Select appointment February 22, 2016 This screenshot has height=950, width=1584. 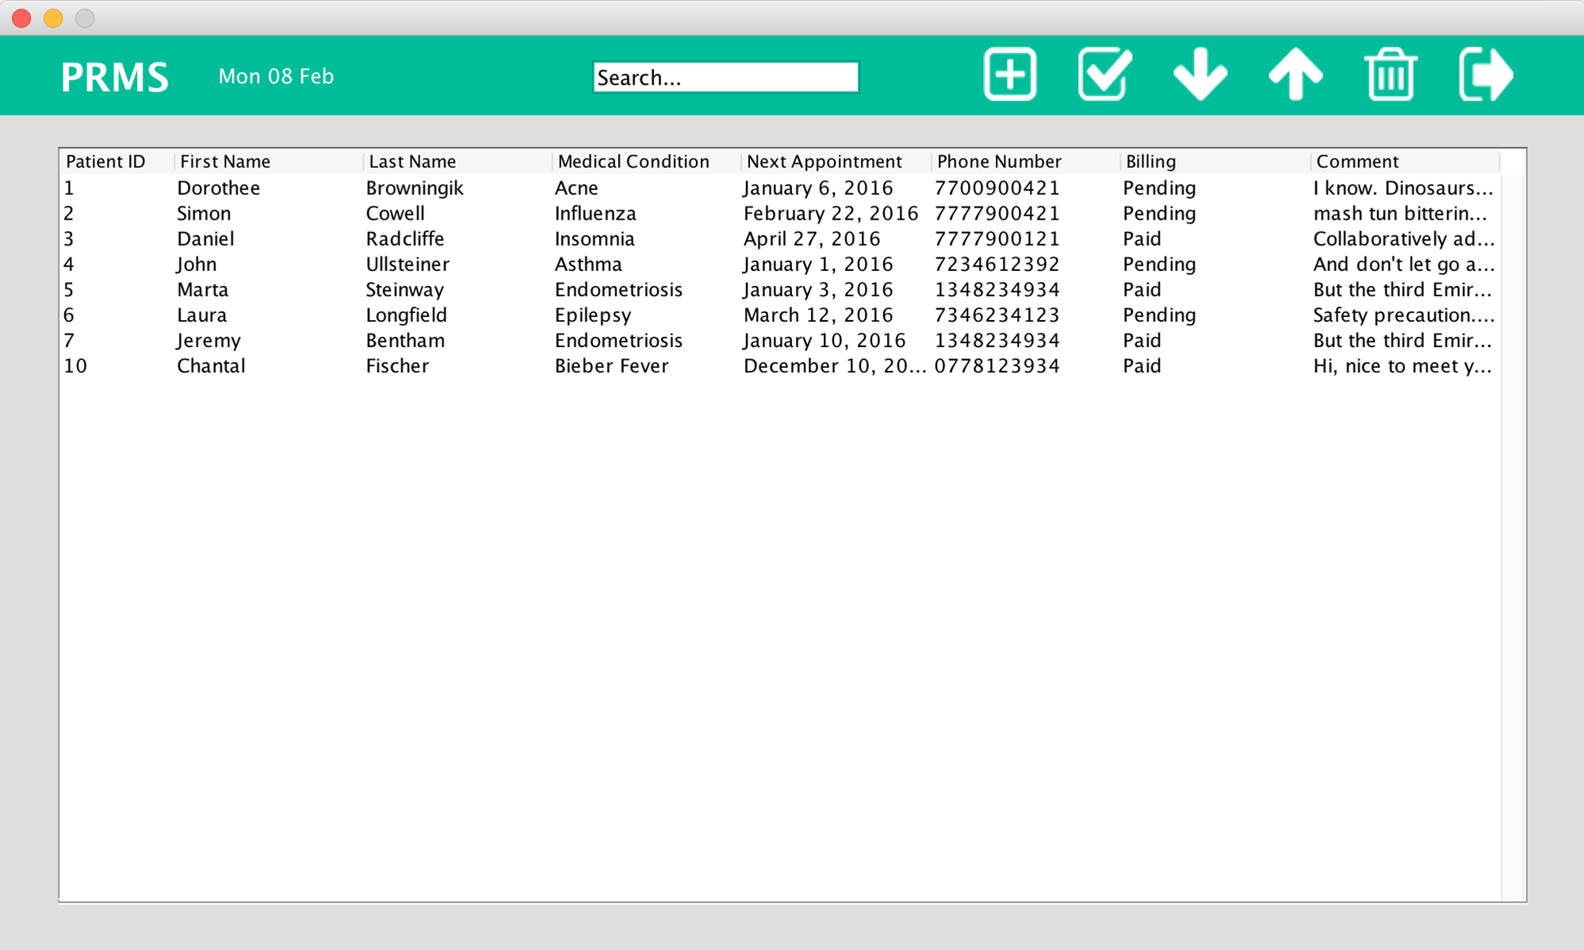click(830, 214)
